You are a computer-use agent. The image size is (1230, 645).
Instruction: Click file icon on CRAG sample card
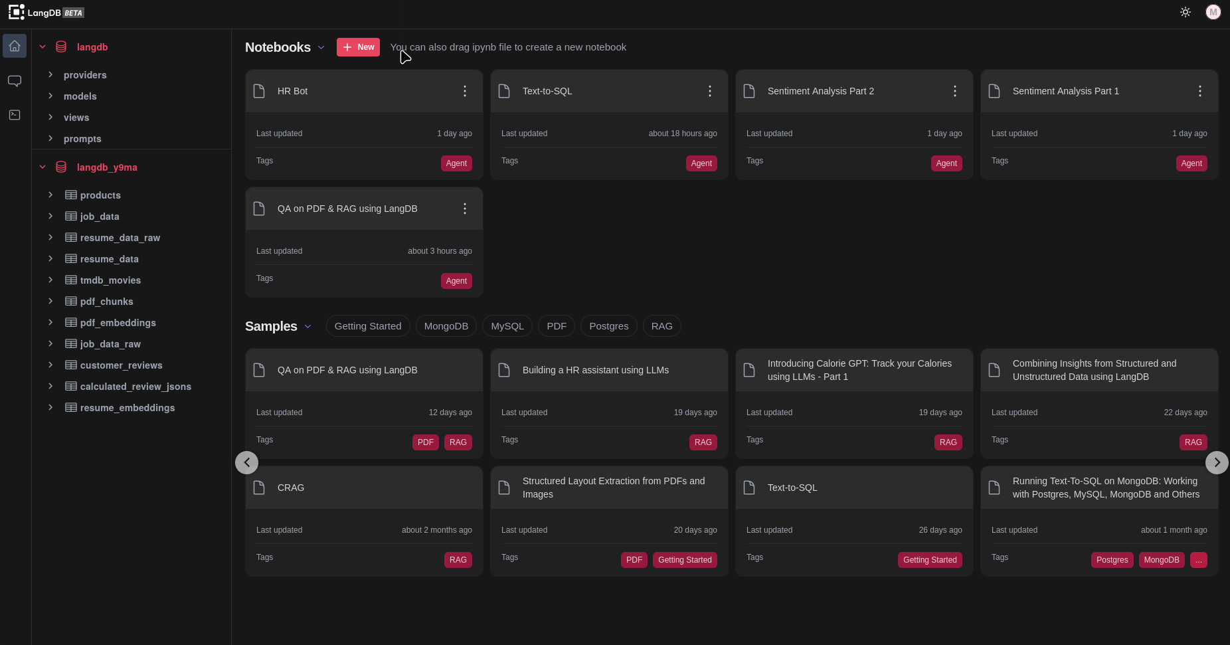(x=260, y=488)
